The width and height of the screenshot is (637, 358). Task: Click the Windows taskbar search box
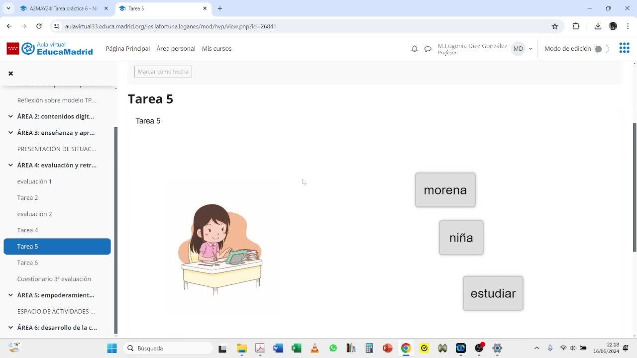tap(168, 348)
